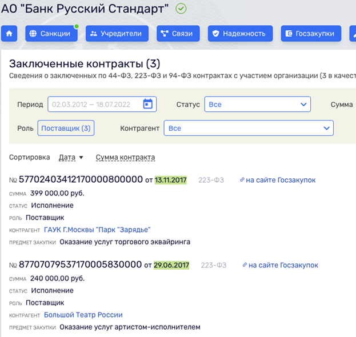Expand the Контрагент dropdown
Screen dimensions: 356x337
[249, 128]
